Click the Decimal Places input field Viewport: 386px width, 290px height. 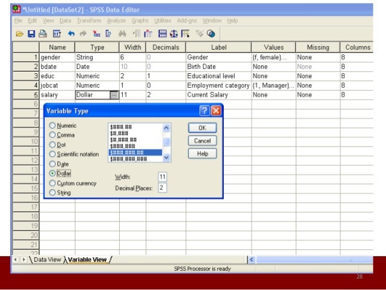pyautogui.click(x=162, y=188)
